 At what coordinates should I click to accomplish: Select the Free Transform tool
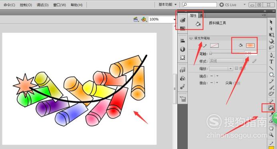point(271,34)
